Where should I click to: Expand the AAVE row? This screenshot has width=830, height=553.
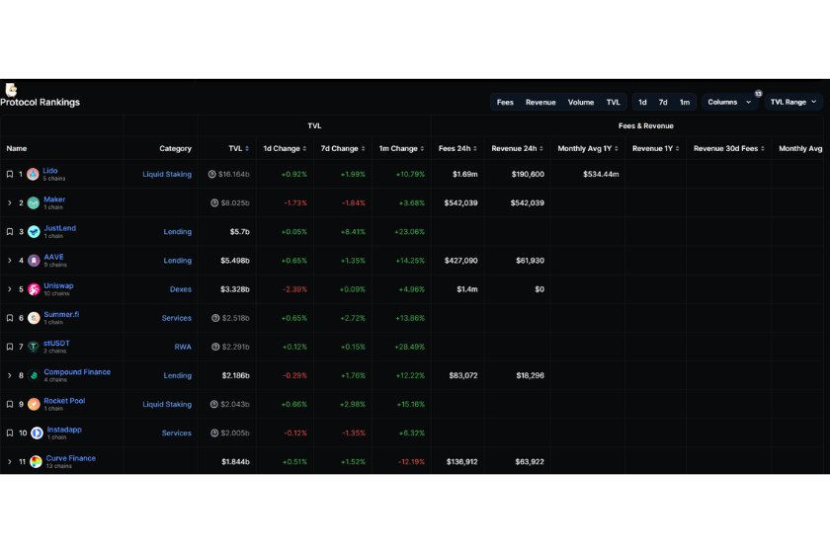[x=10, y=261]
